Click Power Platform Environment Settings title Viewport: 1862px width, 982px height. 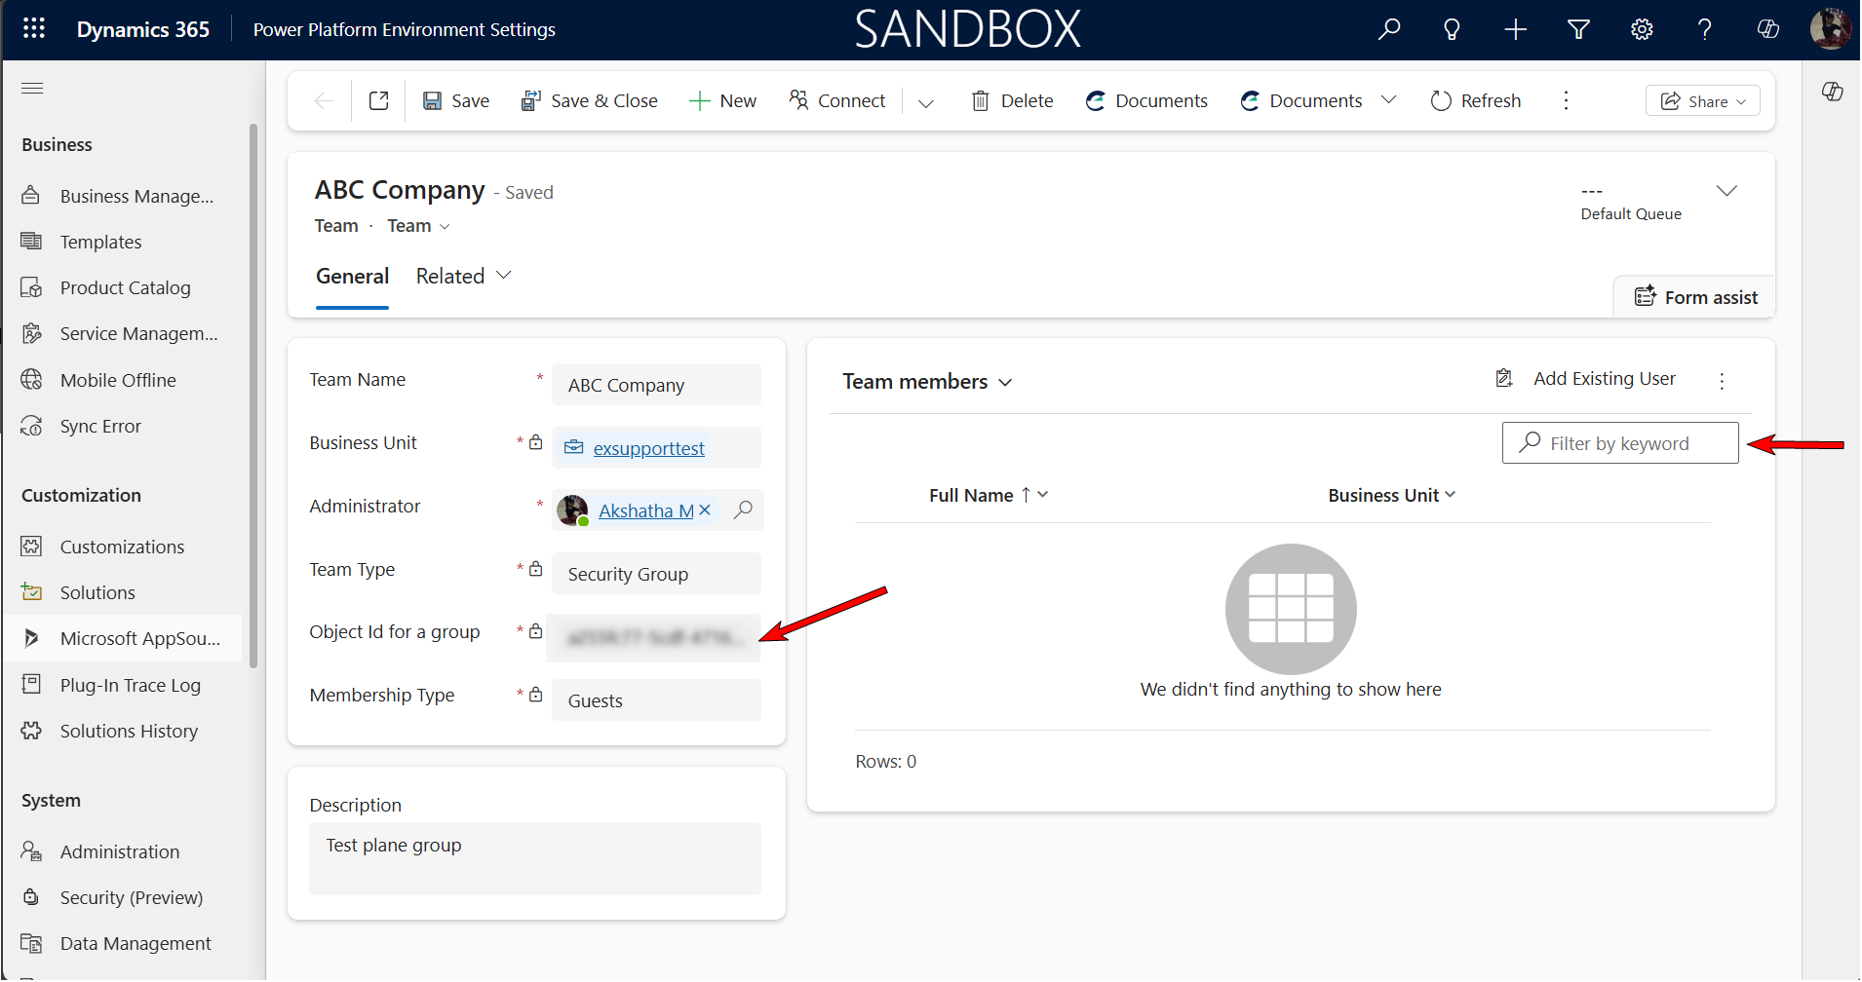(405, 29)
